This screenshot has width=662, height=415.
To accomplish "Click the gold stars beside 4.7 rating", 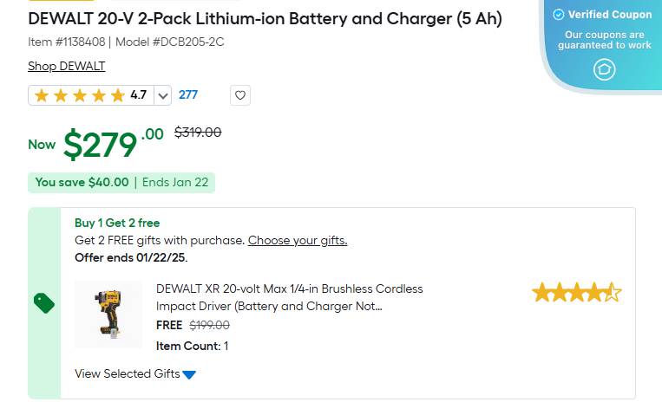I will (80, 95).
